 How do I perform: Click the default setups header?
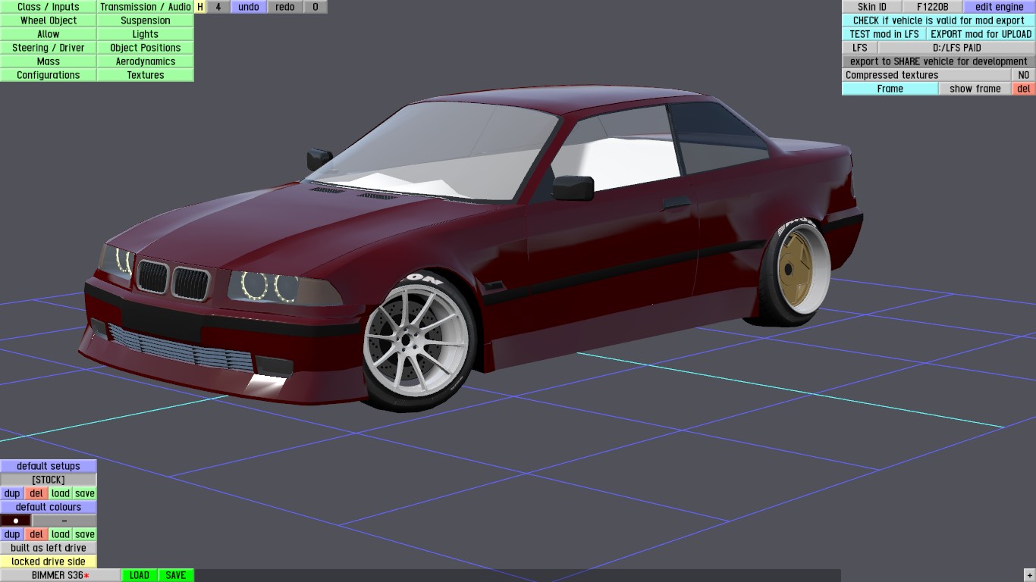click(x=49, y=466)
